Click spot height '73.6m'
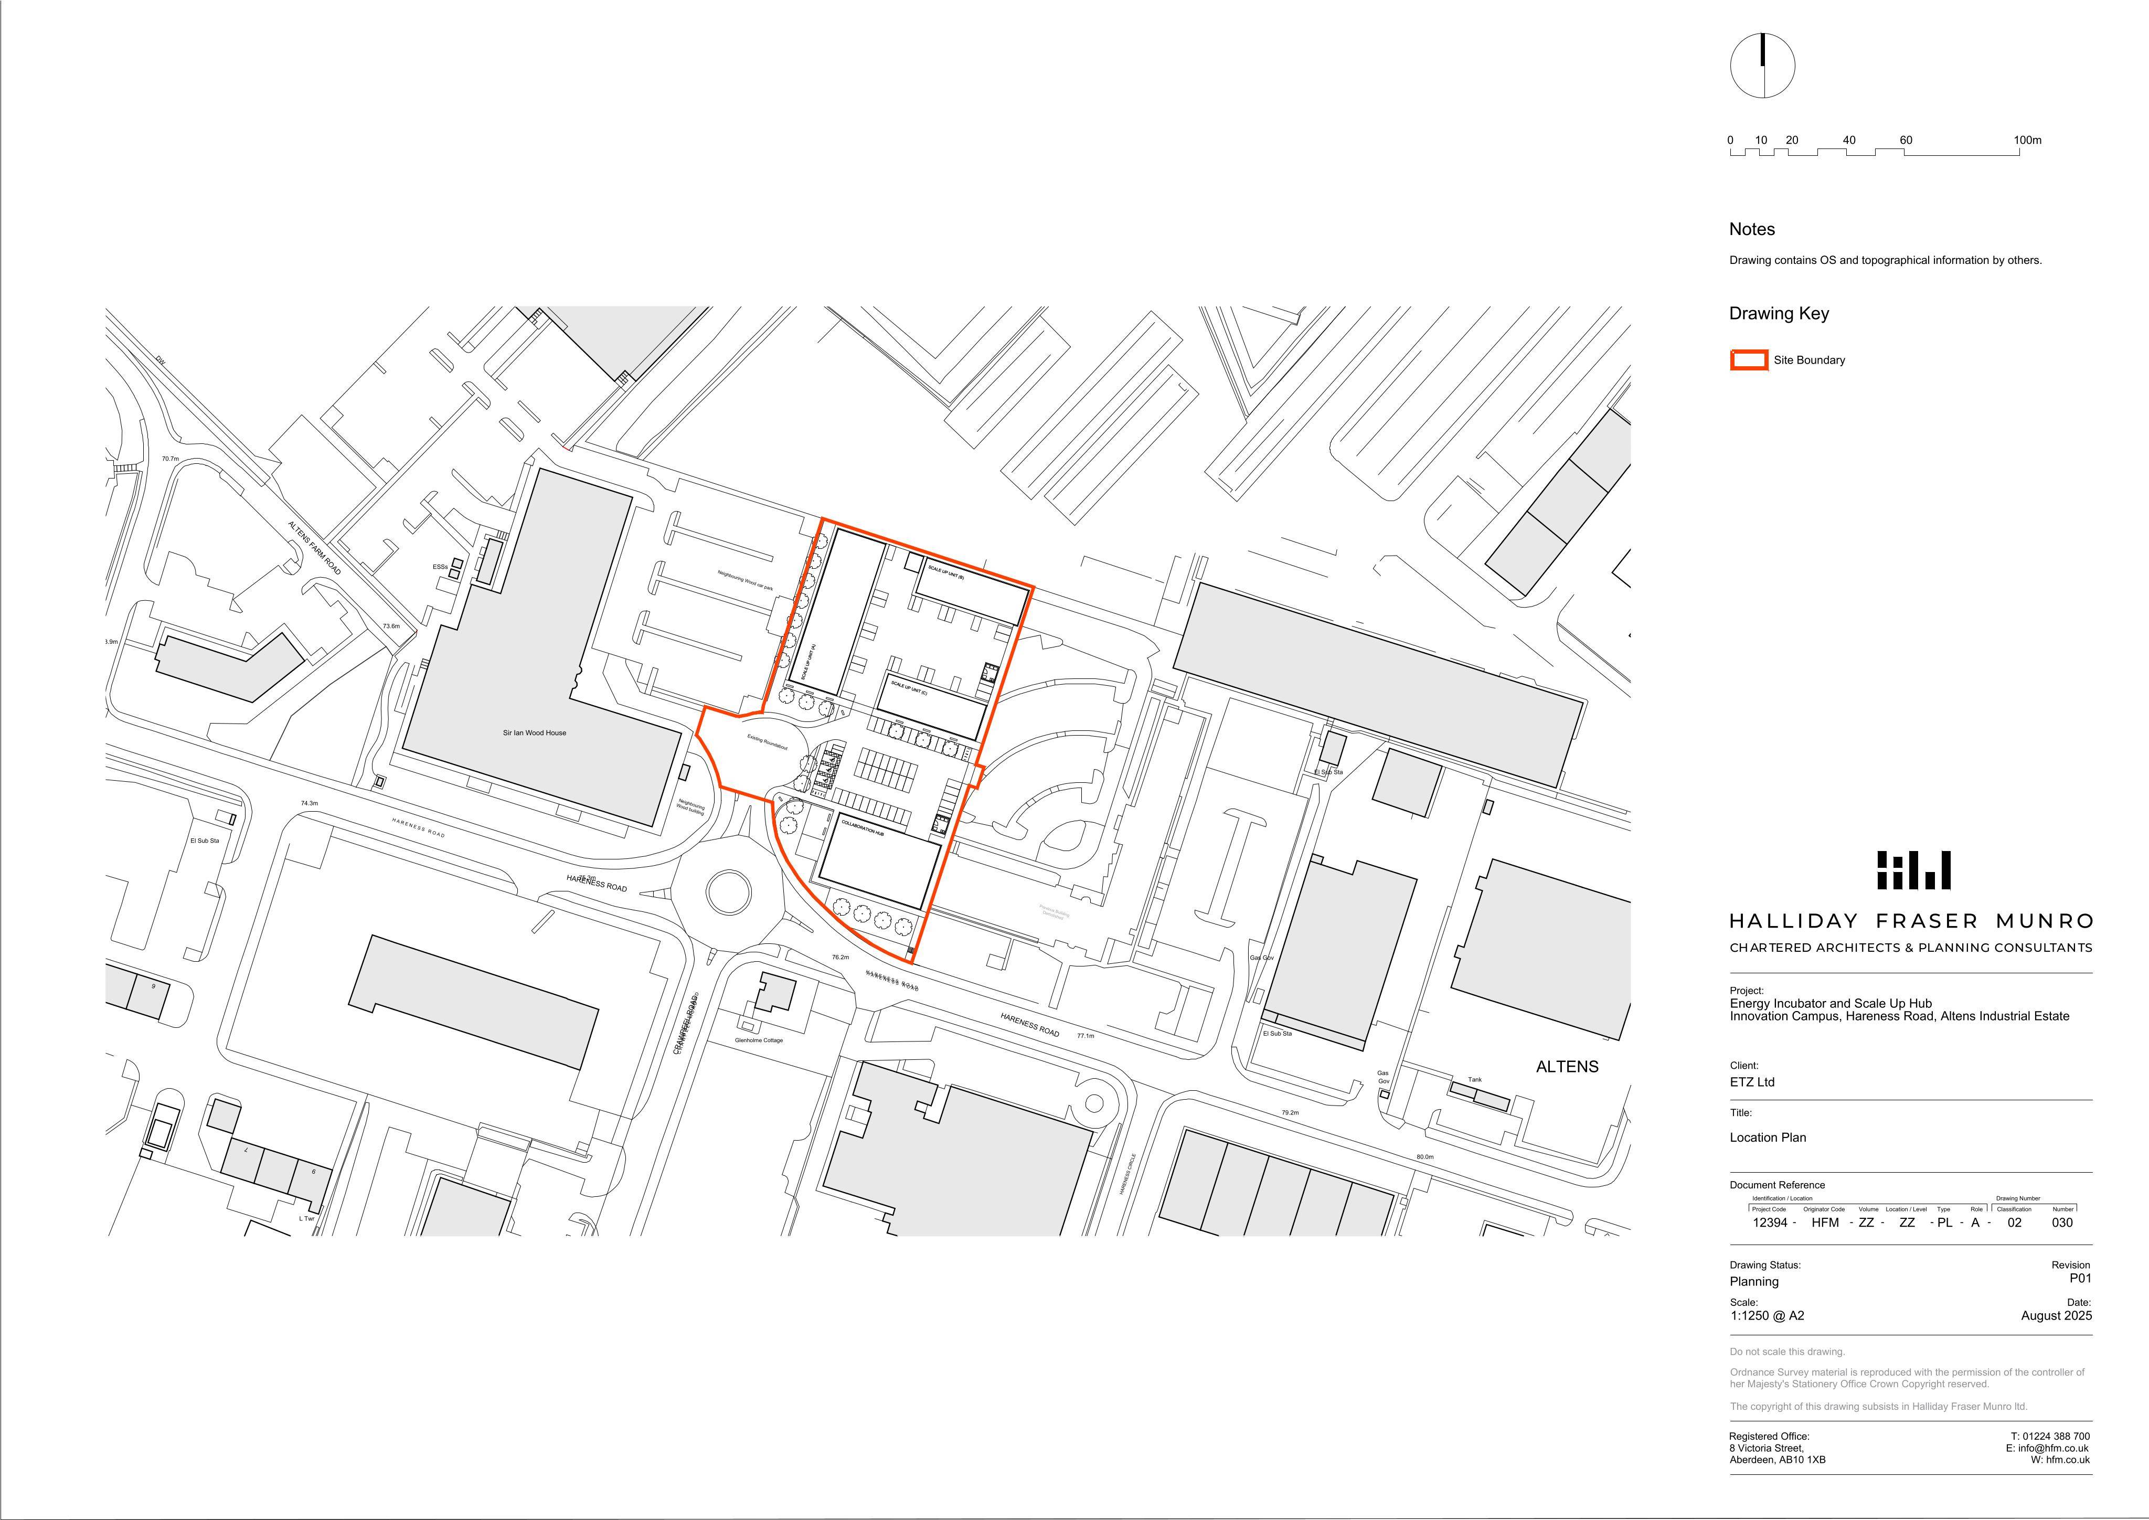 click(x=391, y=626)
